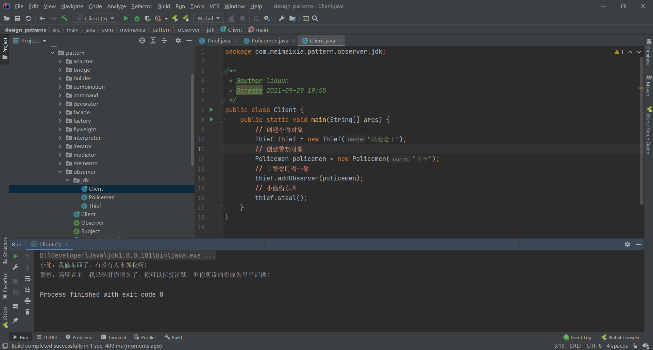Toggle scroll to end in Run console
This screenshot has width=653, height=350.
point(28,290)
